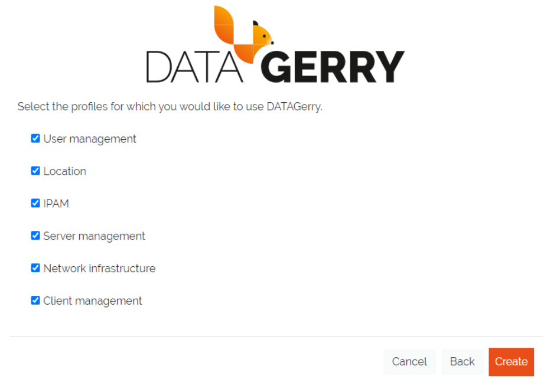Screen dimensions: 547x379
Task: Disable the Network infrastructure profile
Action: pos(35,267)
